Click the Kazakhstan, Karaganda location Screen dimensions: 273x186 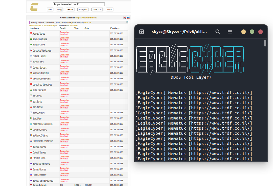[42, 124]
